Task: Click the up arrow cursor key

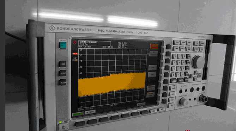Action: (x=196, y=73)
